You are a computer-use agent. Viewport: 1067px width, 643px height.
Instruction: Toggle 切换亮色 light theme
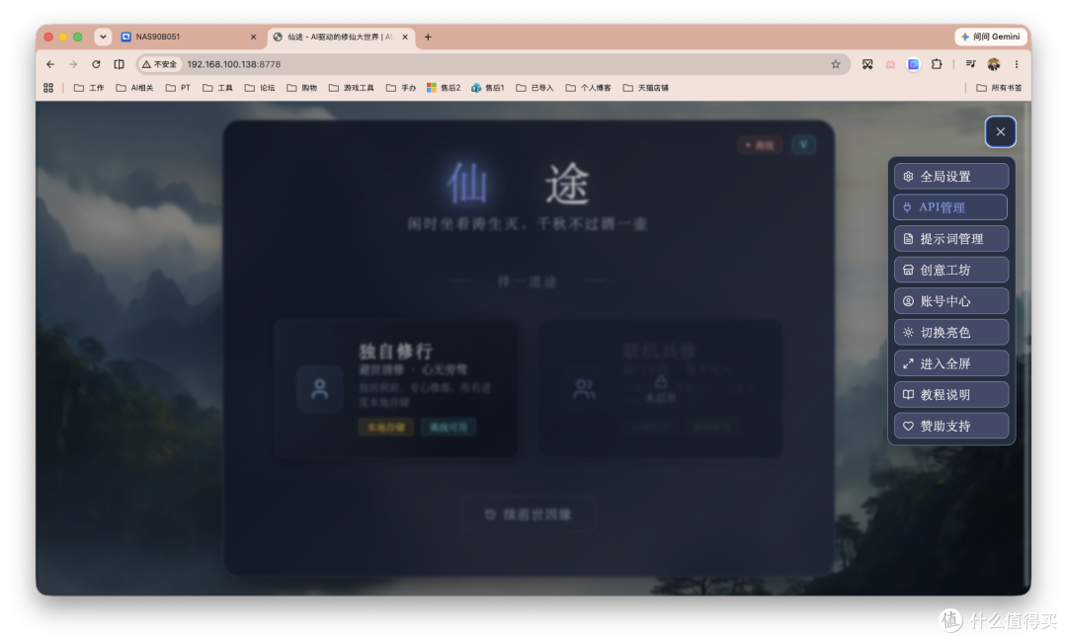(950, 333)
